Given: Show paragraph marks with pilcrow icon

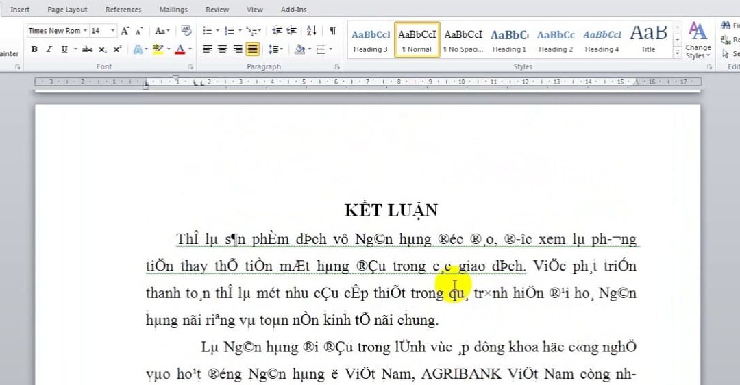Looking at the screenshot, I should point(332,31).
